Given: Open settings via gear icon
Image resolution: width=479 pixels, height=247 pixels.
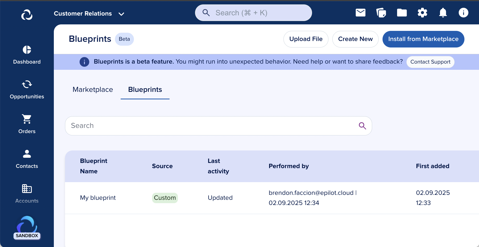Looking at the screenshot, I should click(x=422, y=13).
